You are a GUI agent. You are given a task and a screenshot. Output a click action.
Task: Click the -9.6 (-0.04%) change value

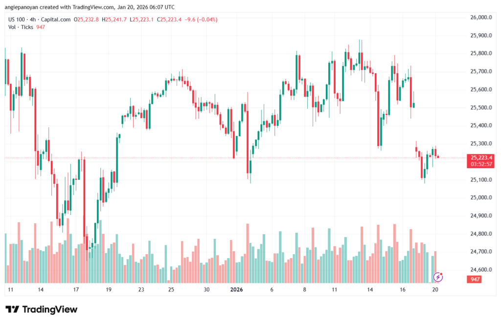(202, 20)
